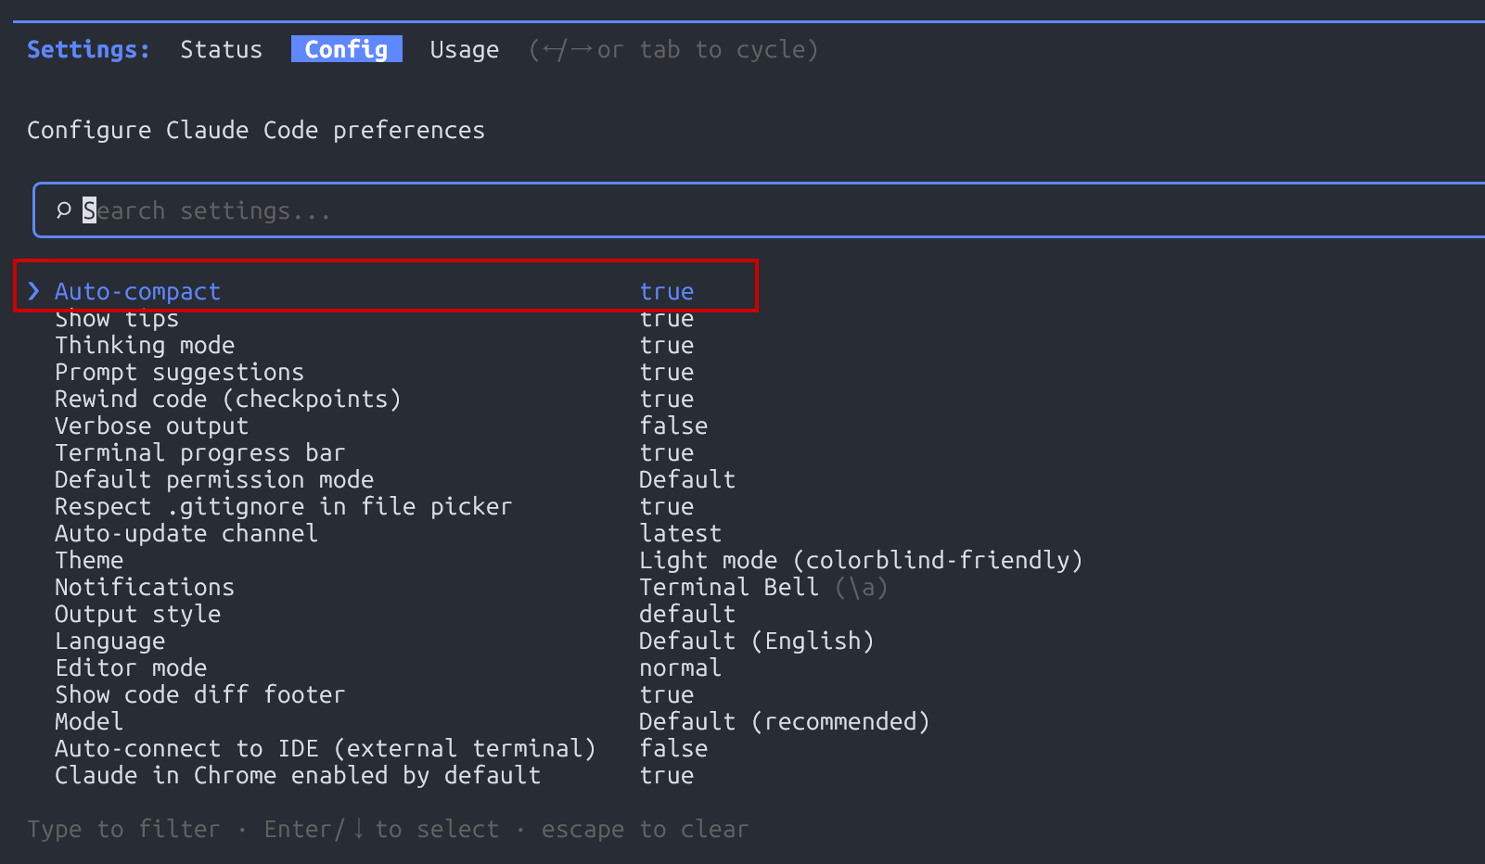Image resolution: width=1485 pixels, height=864 pixels.
Task: Select the Notifications Terminal Bell option
Action: click(729, 587)
